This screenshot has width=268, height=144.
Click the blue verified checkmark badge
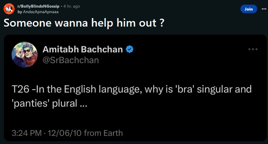pyautogui.click(x=129, y=49)
